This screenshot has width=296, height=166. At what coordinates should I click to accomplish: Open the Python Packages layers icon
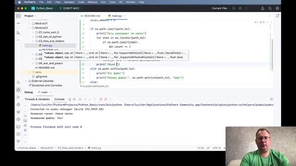[18, 112]
